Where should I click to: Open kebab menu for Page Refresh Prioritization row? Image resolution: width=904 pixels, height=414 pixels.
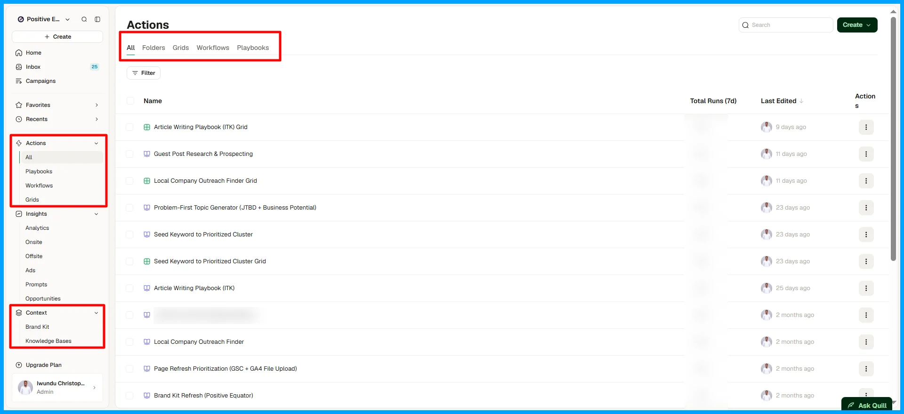point(866,369)
